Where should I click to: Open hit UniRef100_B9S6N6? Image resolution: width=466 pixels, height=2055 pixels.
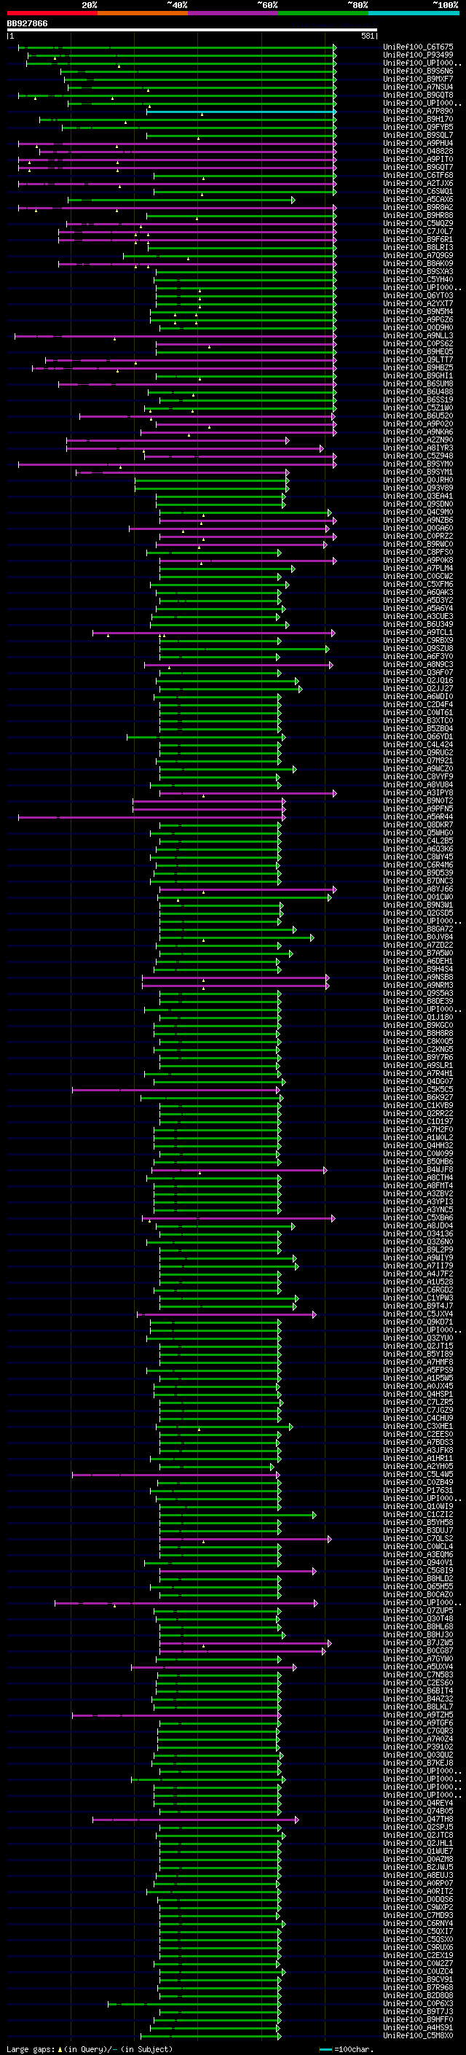[418, 71]
